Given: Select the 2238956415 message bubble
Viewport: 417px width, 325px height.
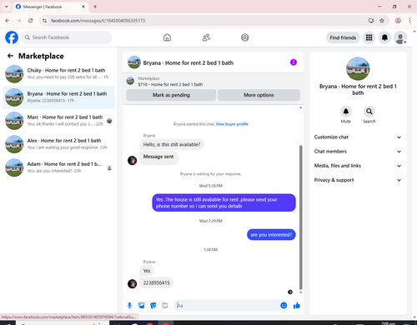Looking at the screenshot, I should click(156, 282).
